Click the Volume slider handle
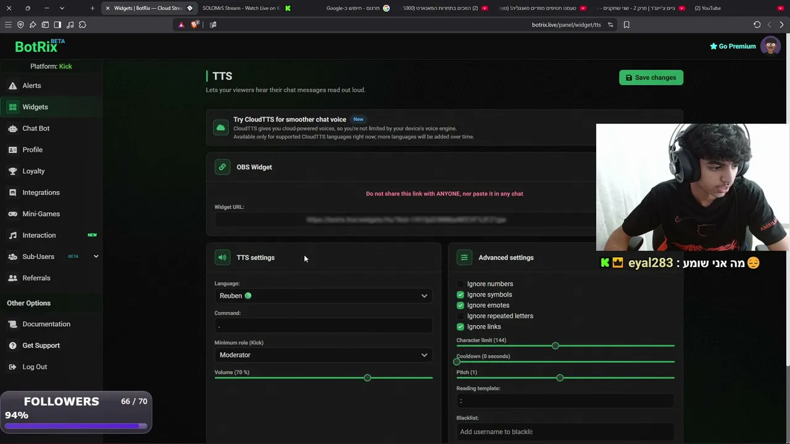 [x=367, y=377]
